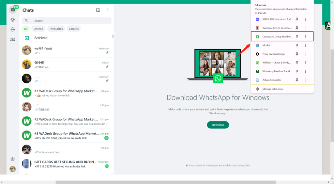The image size is (334, 184).
Task: Open the Settings gear in sidebar
Action: 13,159
